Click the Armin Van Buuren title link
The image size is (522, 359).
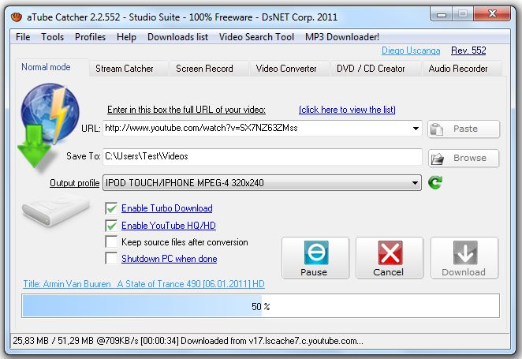click(144, 284)
